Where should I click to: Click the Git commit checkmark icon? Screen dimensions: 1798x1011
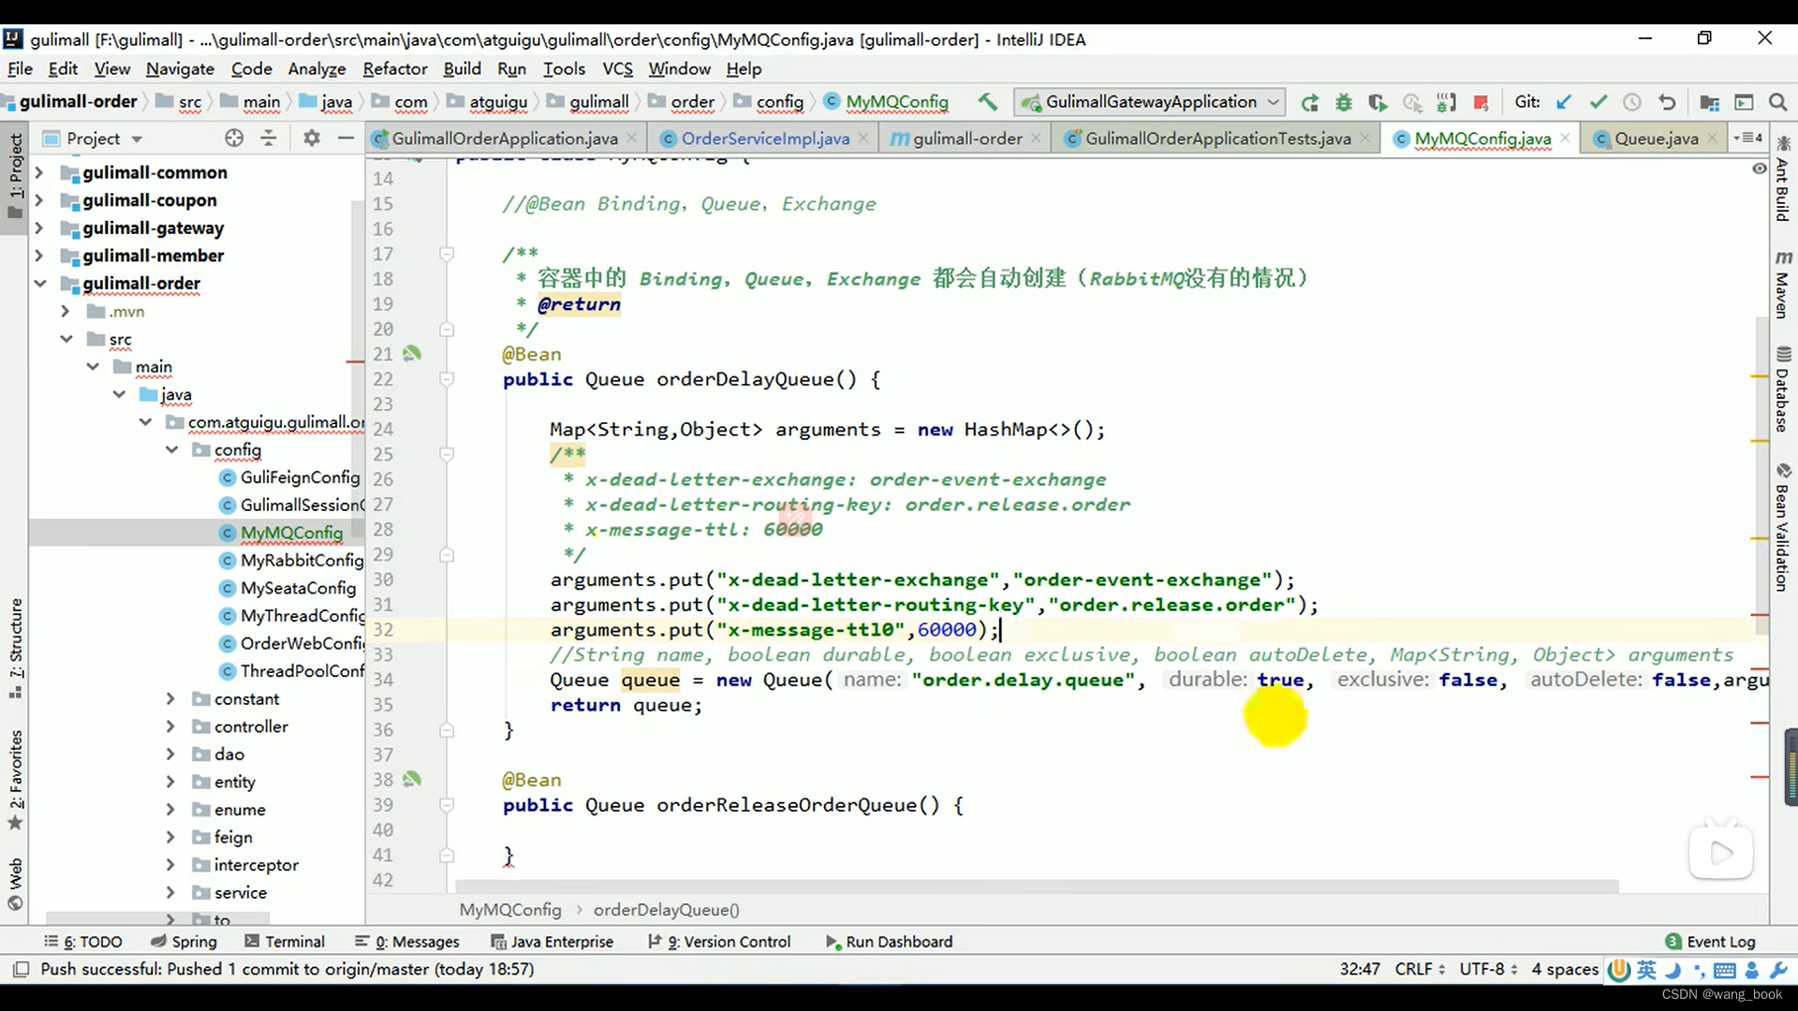[x=1597, y=101]
